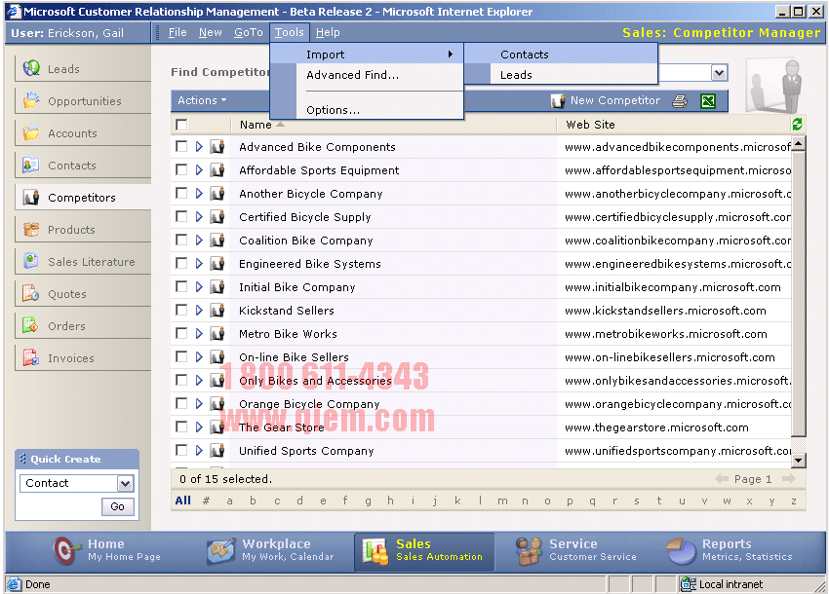This screenshot has height=594, width=829.
Task: Check the box for Unified Sports Company
Action: pos(181,450)
